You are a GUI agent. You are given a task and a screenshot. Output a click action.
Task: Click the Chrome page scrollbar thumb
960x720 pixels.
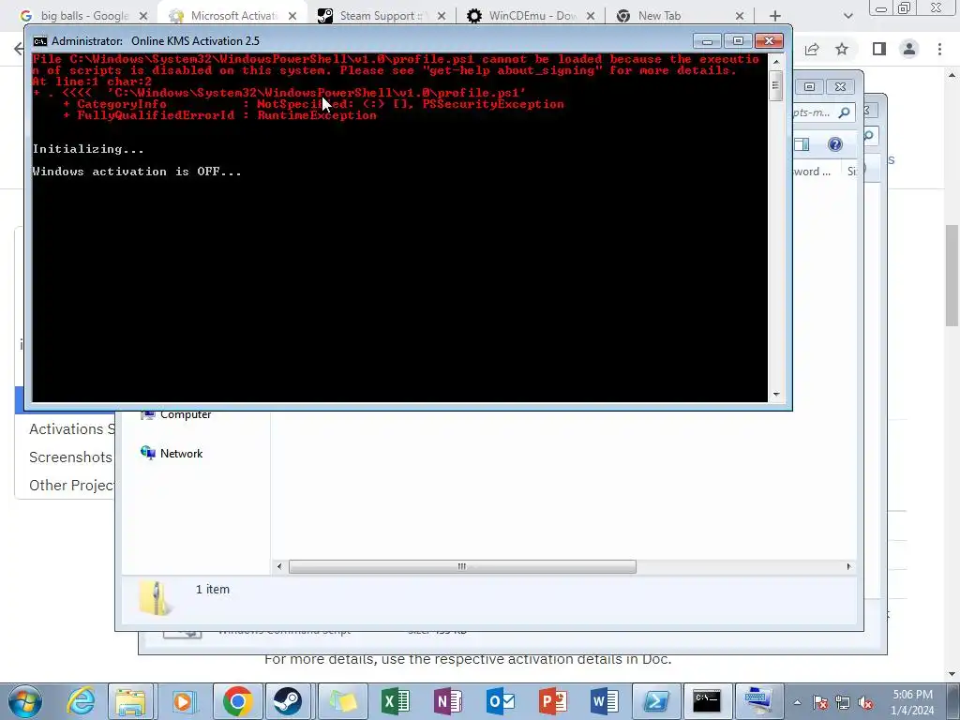pos(952,276)
